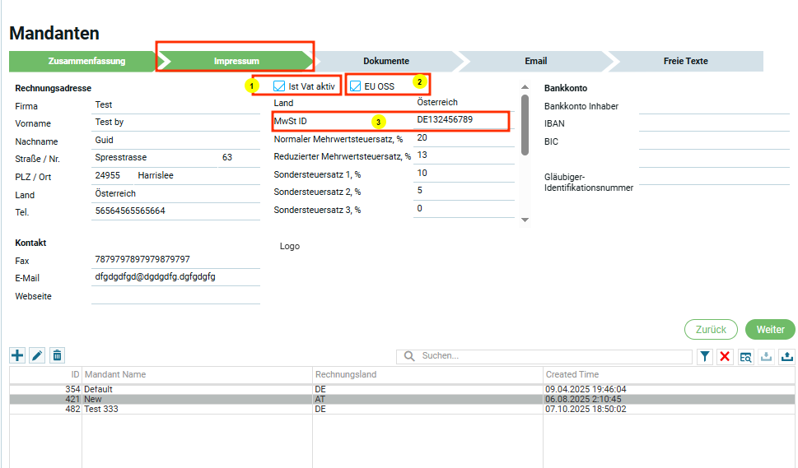Image resolution: width=798 pixels, height=468 pixels.
Task: Click the delete trash icon
Action: 57,355
